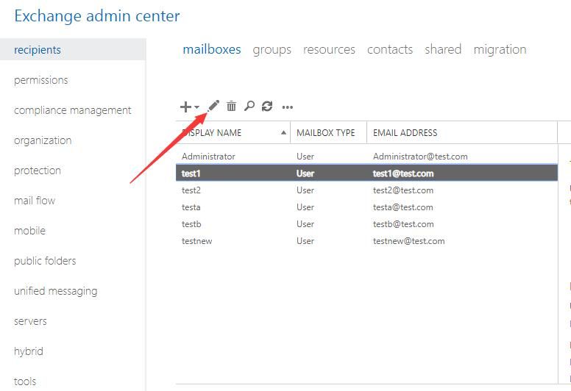Open servers in the left navigation

coord(30,321)
